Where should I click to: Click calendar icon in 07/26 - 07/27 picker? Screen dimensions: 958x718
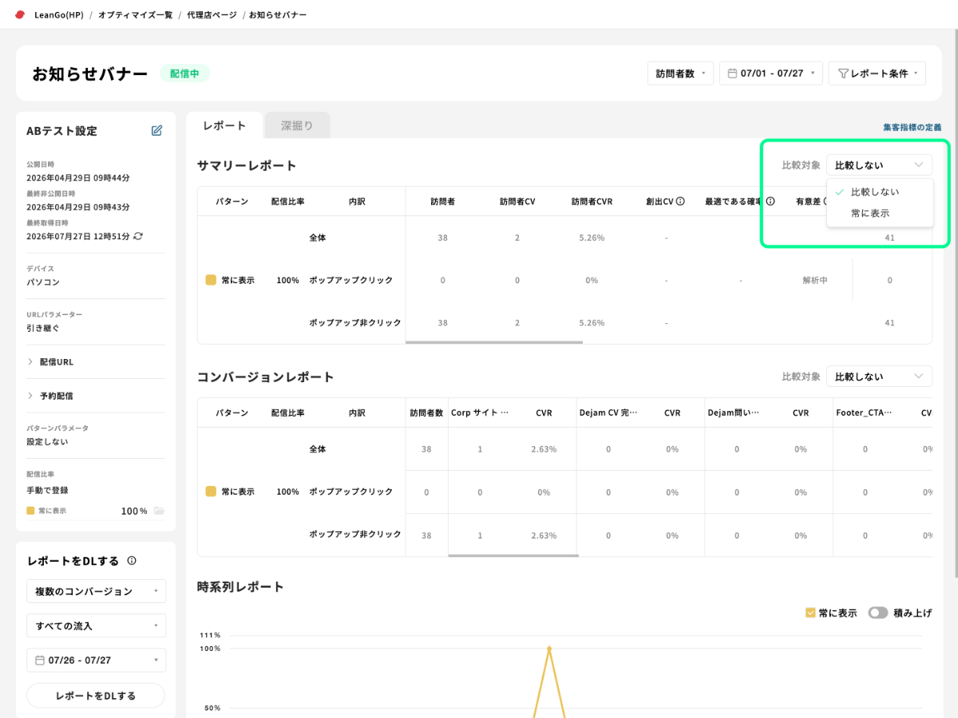tap(40, 661)
